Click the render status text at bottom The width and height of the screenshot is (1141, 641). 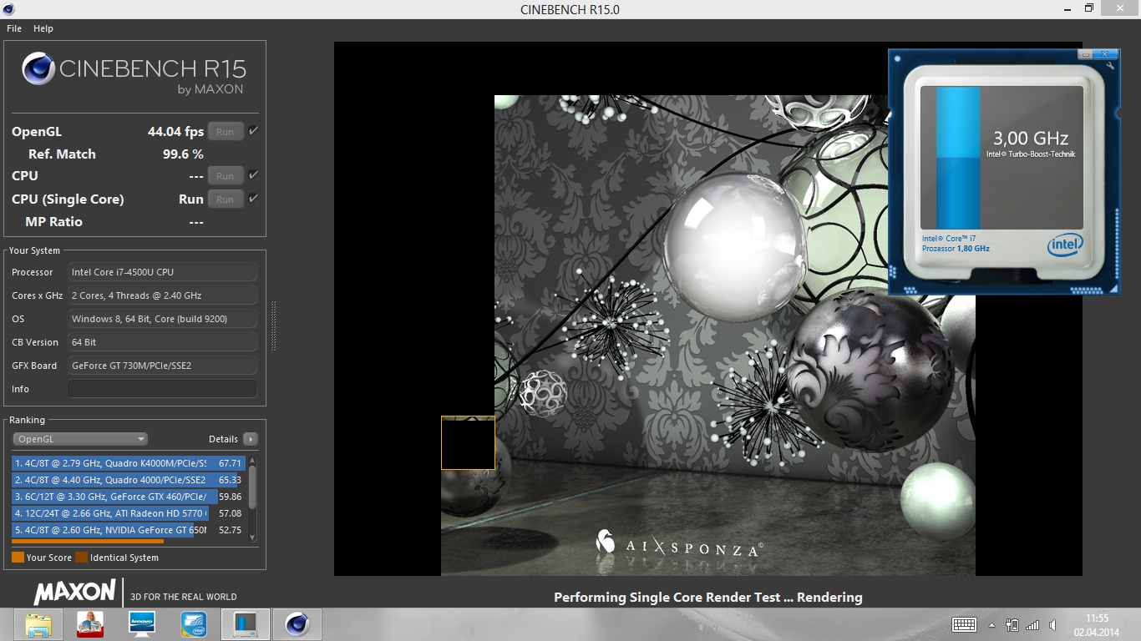click(x=708, y=597)
